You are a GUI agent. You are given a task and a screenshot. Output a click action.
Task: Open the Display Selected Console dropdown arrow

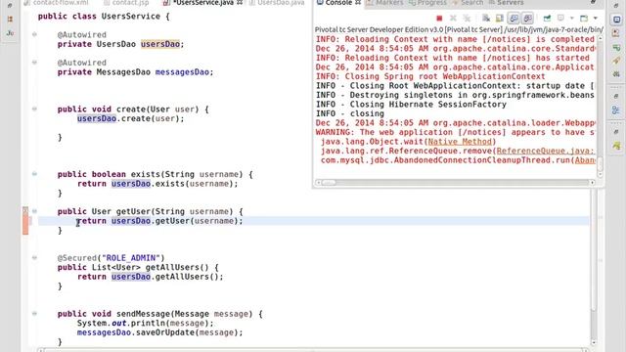(571, 19)
